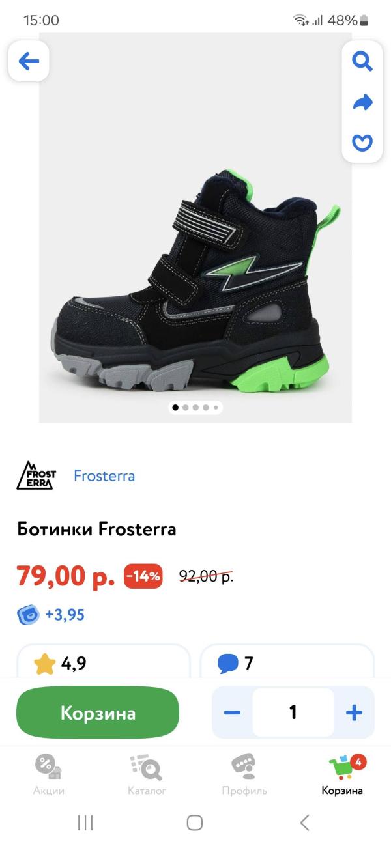391x846 pixels.
Task: Open the Frosterra brand link
Action: 104,476
